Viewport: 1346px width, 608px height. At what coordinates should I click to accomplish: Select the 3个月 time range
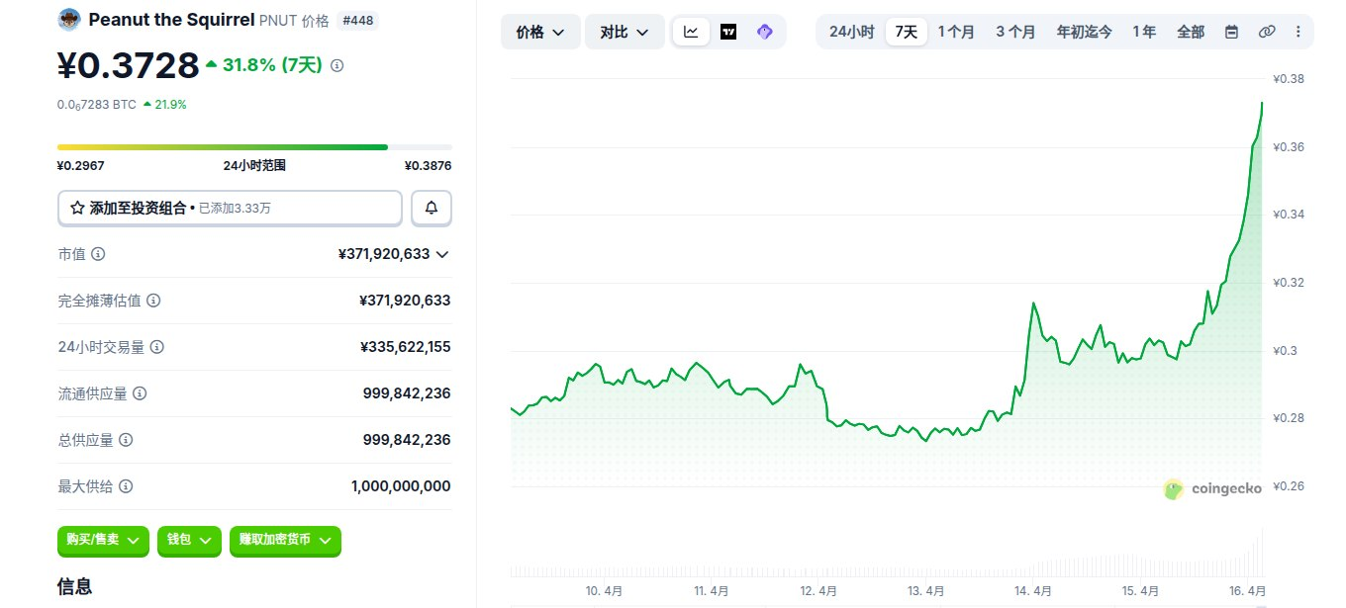click(x=1015, y=32)
